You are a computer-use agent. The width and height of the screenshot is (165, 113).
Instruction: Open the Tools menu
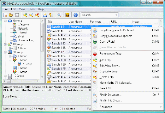31,9
